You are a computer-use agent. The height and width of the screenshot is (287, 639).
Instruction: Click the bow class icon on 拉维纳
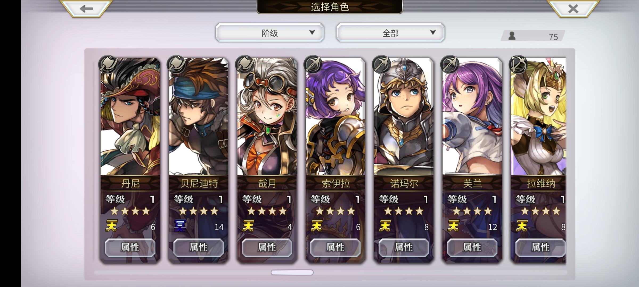click(518, 65)
